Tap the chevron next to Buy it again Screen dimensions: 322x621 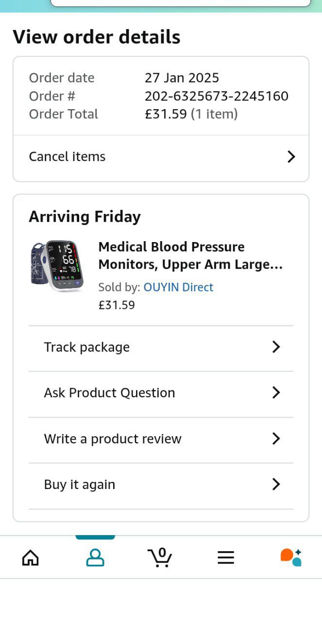(276, 484)
